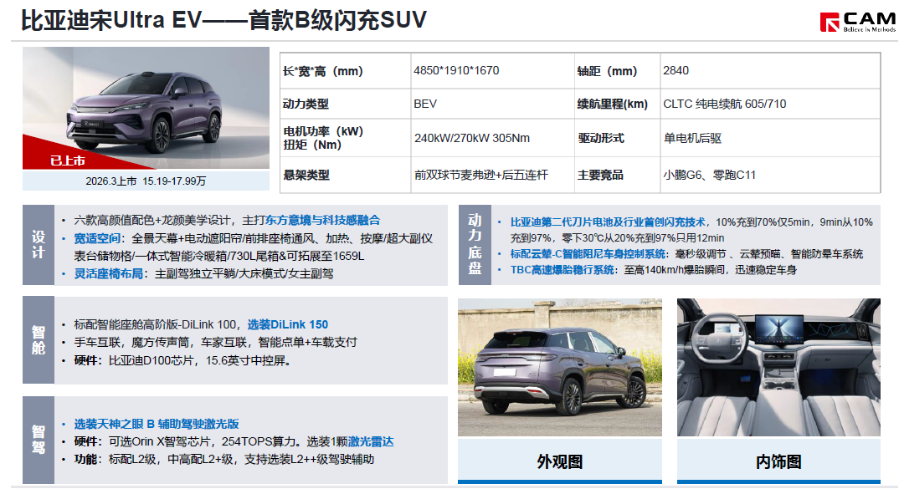Click the interior dashboard photo

point(778,367)
